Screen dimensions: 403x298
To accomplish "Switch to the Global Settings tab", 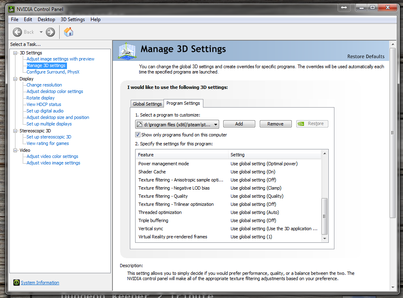I will pos(147,104).
